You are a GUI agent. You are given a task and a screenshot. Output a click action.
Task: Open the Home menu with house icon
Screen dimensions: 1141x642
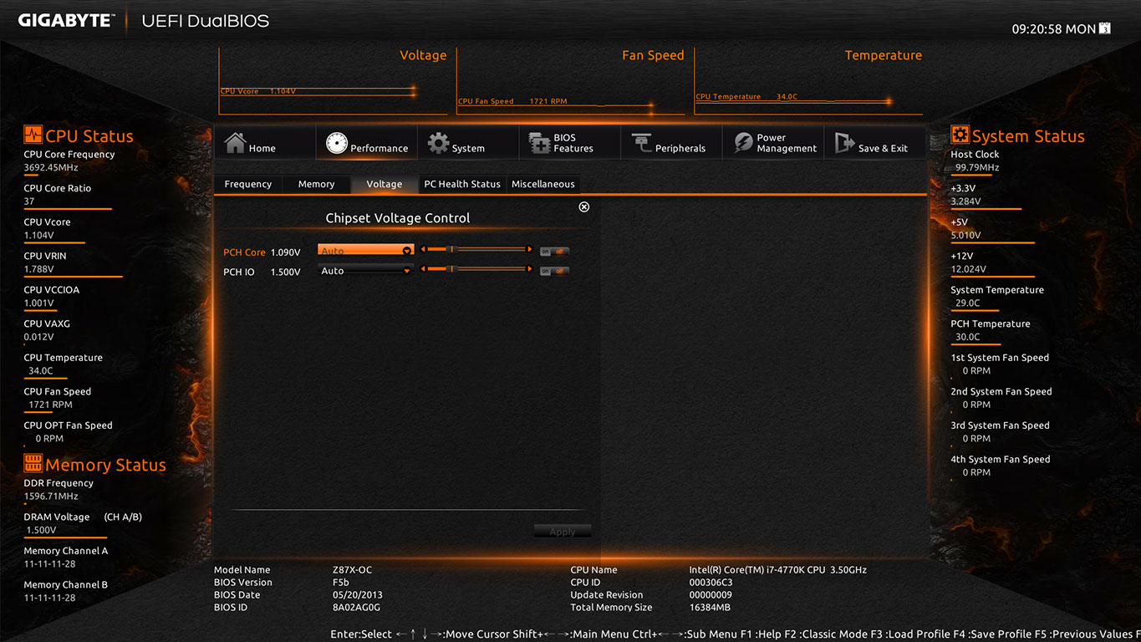(x=236, y=143)
